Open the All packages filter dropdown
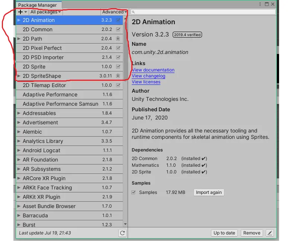288x246 pixels. (x=45, y=12)
